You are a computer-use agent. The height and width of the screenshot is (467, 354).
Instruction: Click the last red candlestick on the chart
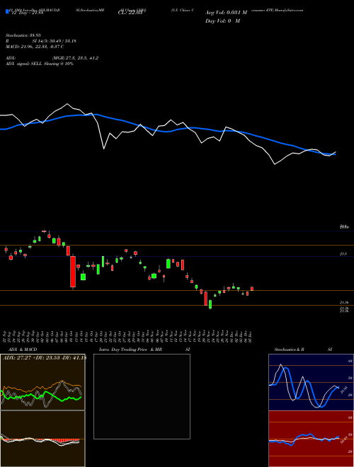252,289
